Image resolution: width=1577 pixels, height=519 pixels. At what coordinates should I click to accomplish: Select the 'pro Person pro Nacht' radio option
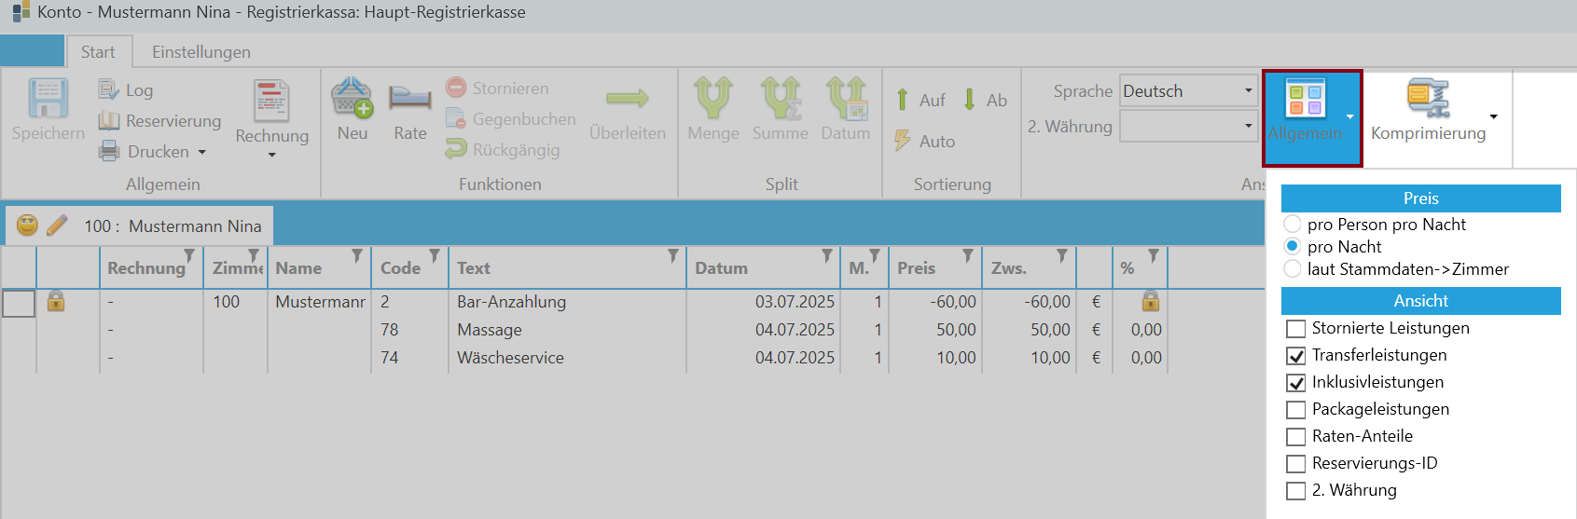pyautogui.click(x=1293, y=224)
